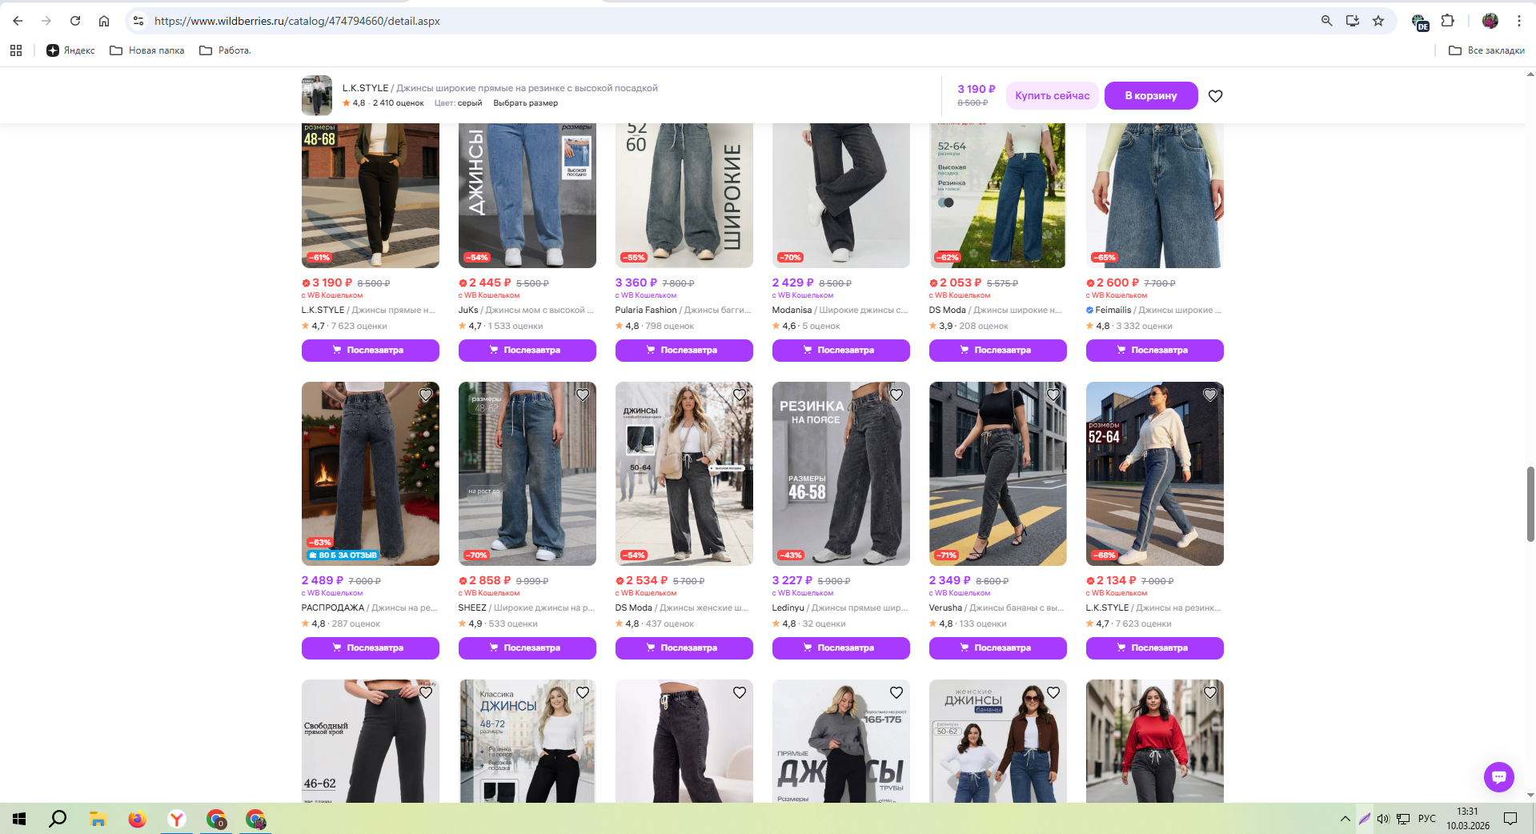This screenshot has width=1536, height=834.
Task: Click the extension icon with DE badge
Action: click(1419, 22)
